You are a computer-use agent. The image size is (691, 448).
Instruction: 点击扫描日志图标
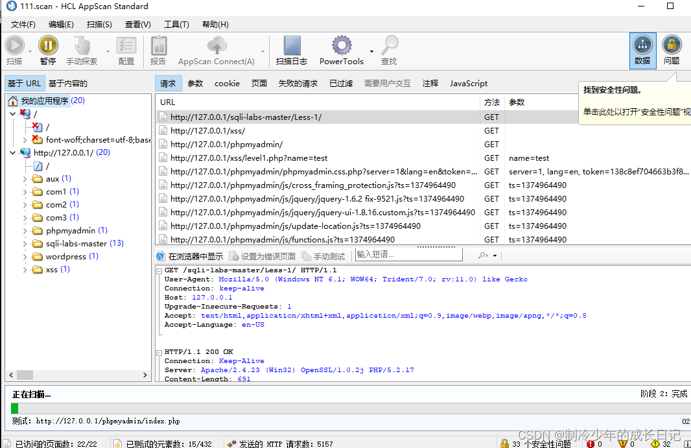291,45
